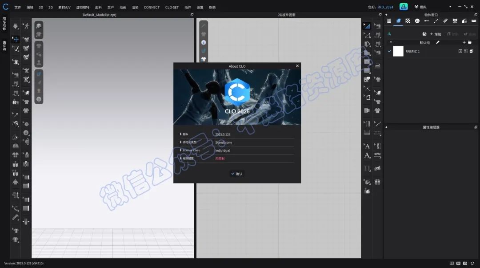Switch to the checkered graphic tab
Screen dimensions: 480x268
tap(408, 21)
